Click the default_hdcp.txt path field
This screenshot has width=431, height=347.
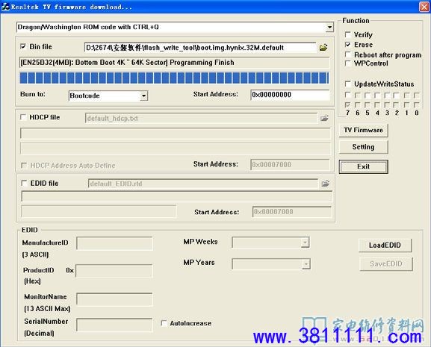tap(201, 119)
